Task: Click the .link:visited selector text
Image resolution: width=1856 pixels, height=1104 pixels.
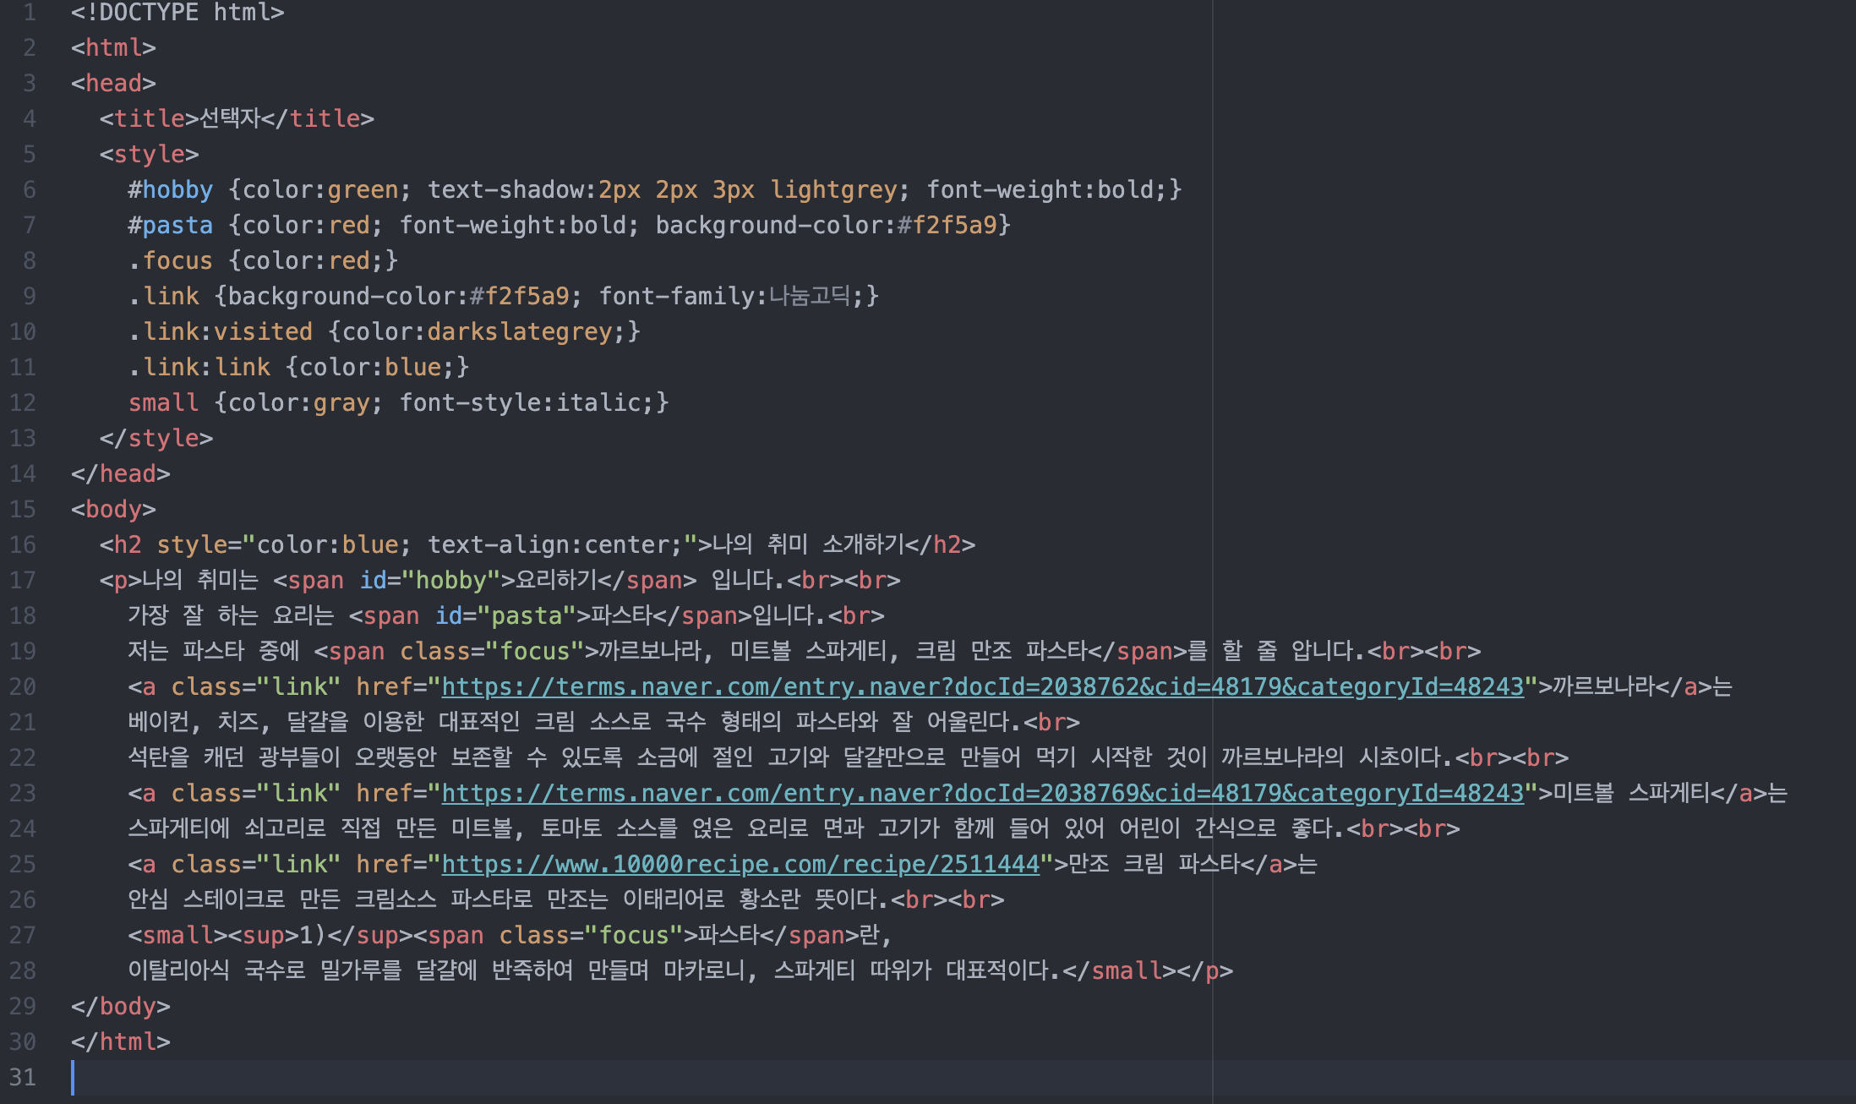Action: coord(221,331)
